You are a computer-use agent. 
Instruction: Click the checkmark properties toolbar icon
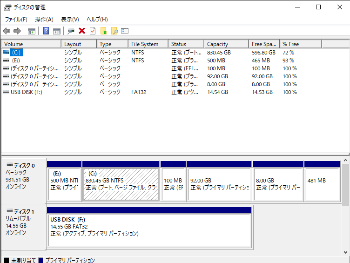93,31
